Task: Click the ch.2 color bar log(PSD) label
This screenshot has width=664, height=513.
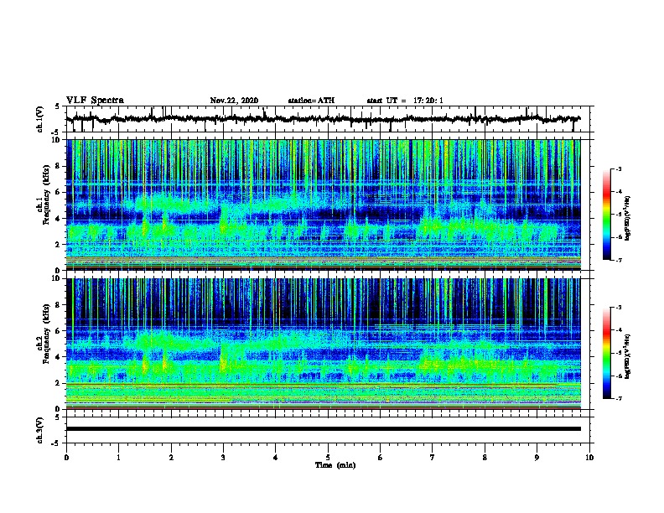Action: click(x=627, y=356)
